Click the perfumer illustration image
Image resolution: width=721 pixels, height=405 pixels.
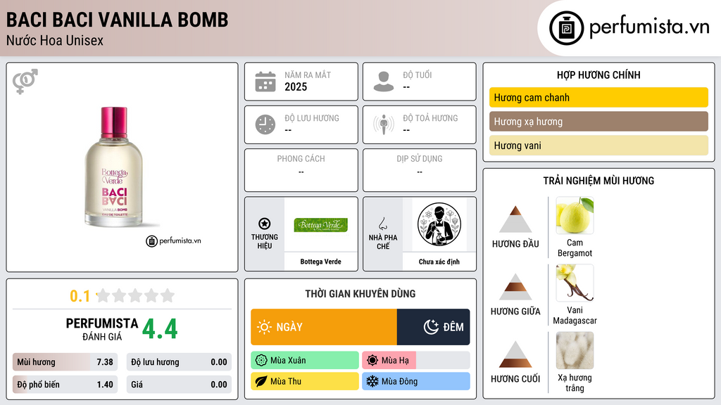point(439,224)
